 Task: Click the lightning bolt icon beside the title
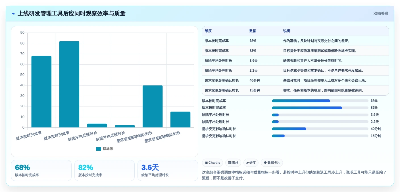point(13,14)
